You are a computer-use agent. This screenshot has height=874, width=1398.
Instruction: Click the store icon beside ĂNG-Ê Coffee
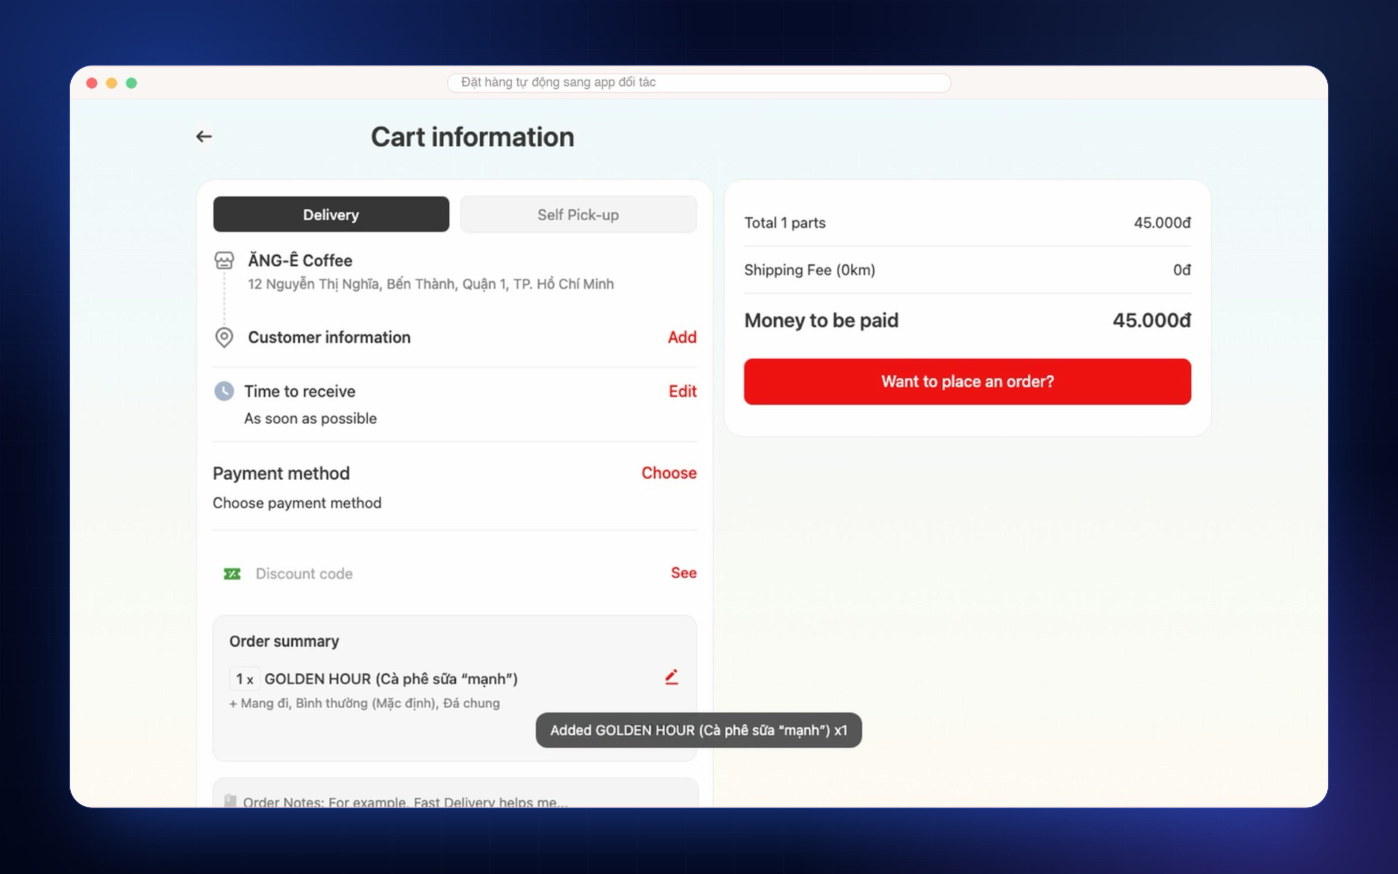[x=224, y=261]
